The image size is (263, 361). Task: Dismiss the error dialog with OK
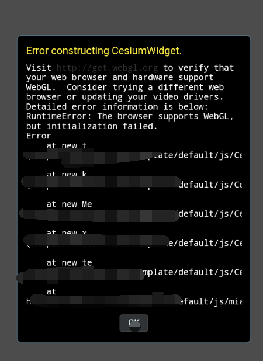coord(134,323)
